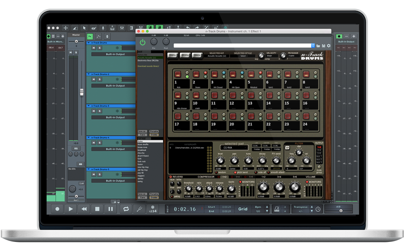Switch to the drums view button
Screen dimensions: 404x251
185,55
